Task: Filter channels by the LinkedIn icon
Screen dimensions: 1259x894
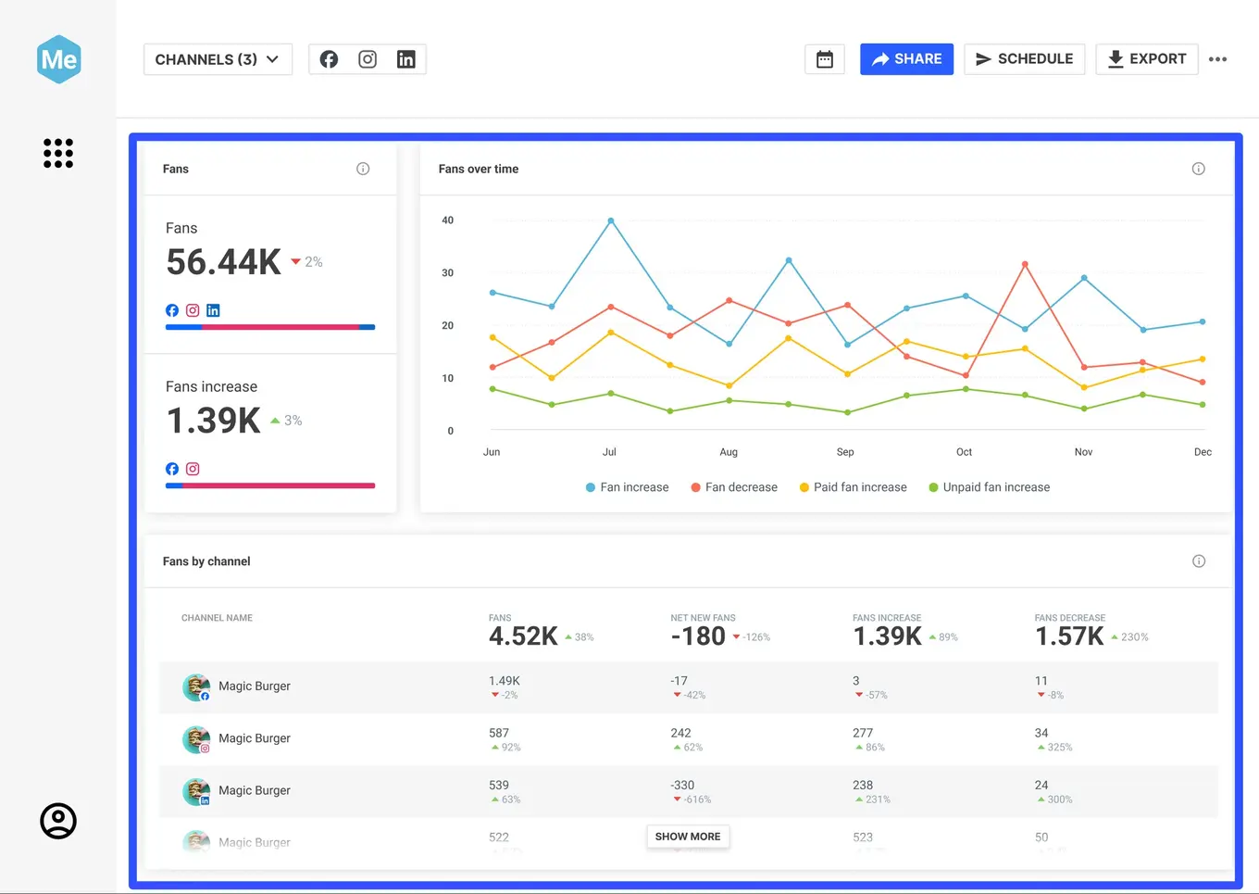Action: (x=406, y=58)
